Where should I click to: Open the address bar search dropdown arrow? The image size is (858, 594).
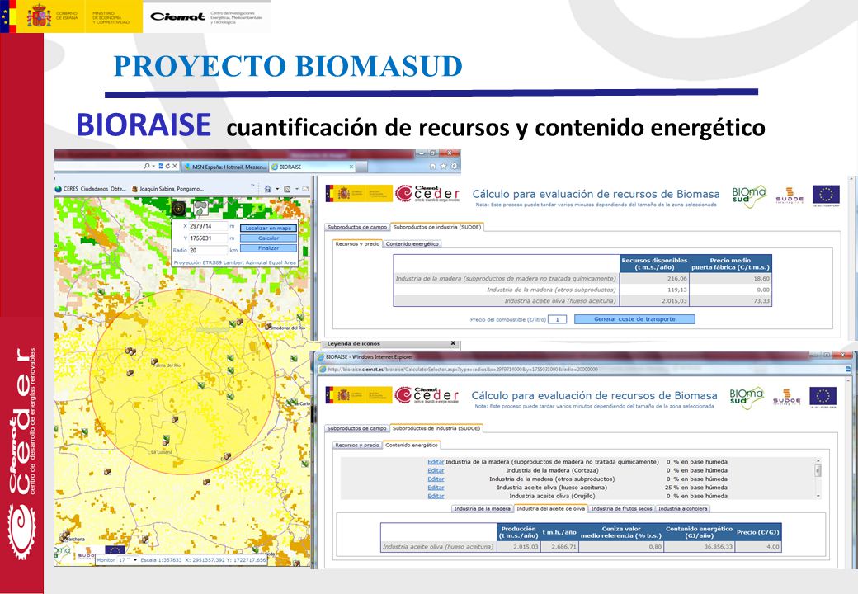click(153, 166)
